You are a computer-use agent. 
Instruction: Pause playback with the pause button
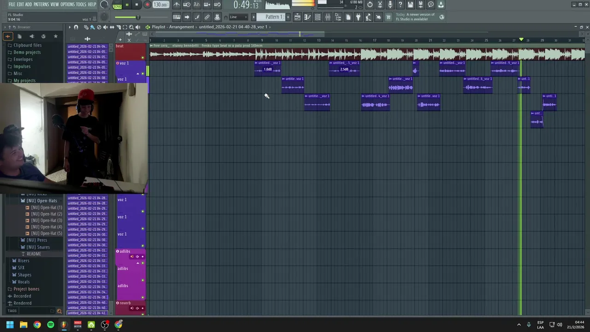pos(127,5)
